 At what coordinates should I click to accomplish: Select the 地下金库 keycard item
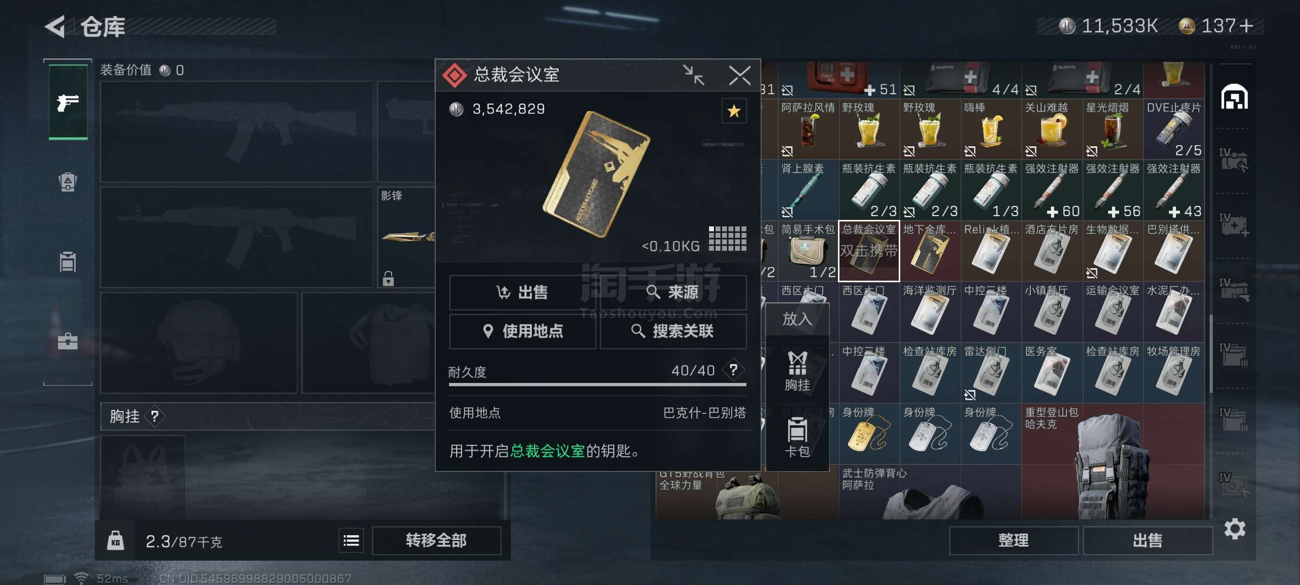pyautogui.click(x=930, y=251)
